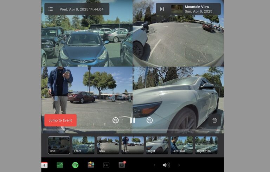Rewind 15 seconds

115,120
